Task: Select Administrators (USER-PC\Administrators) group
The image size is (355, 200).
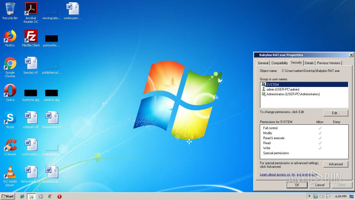Action: click(304, 94)
